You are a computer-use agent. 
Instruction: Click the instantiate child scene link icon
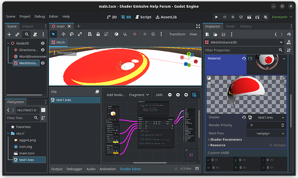pos(17,34)
